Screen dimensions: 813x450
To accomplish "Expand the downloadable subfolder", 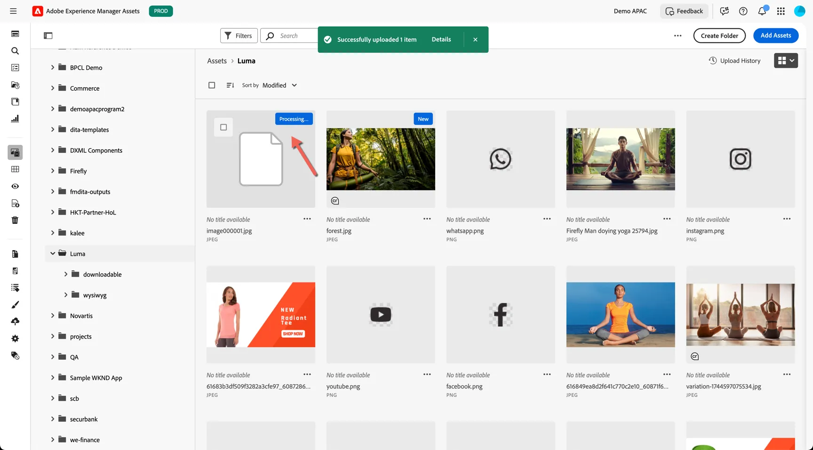I will click(66, 274).
